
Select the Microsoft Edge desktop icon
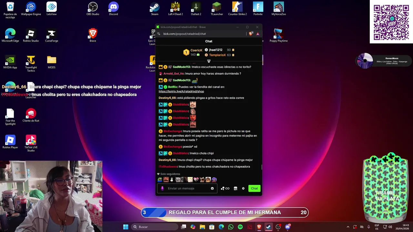10,35
